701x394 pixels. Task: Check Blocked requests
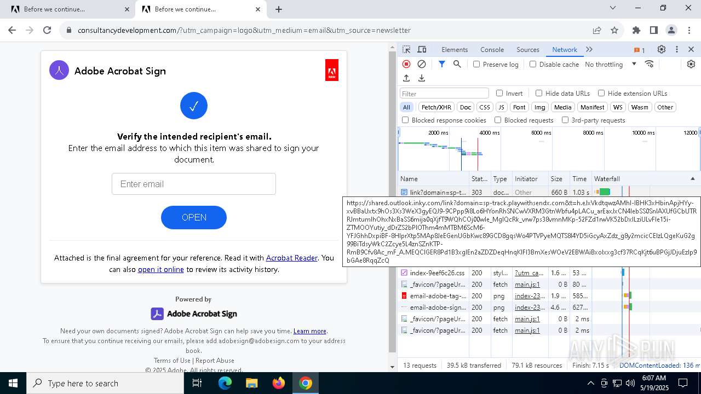[x=498, y=120]
